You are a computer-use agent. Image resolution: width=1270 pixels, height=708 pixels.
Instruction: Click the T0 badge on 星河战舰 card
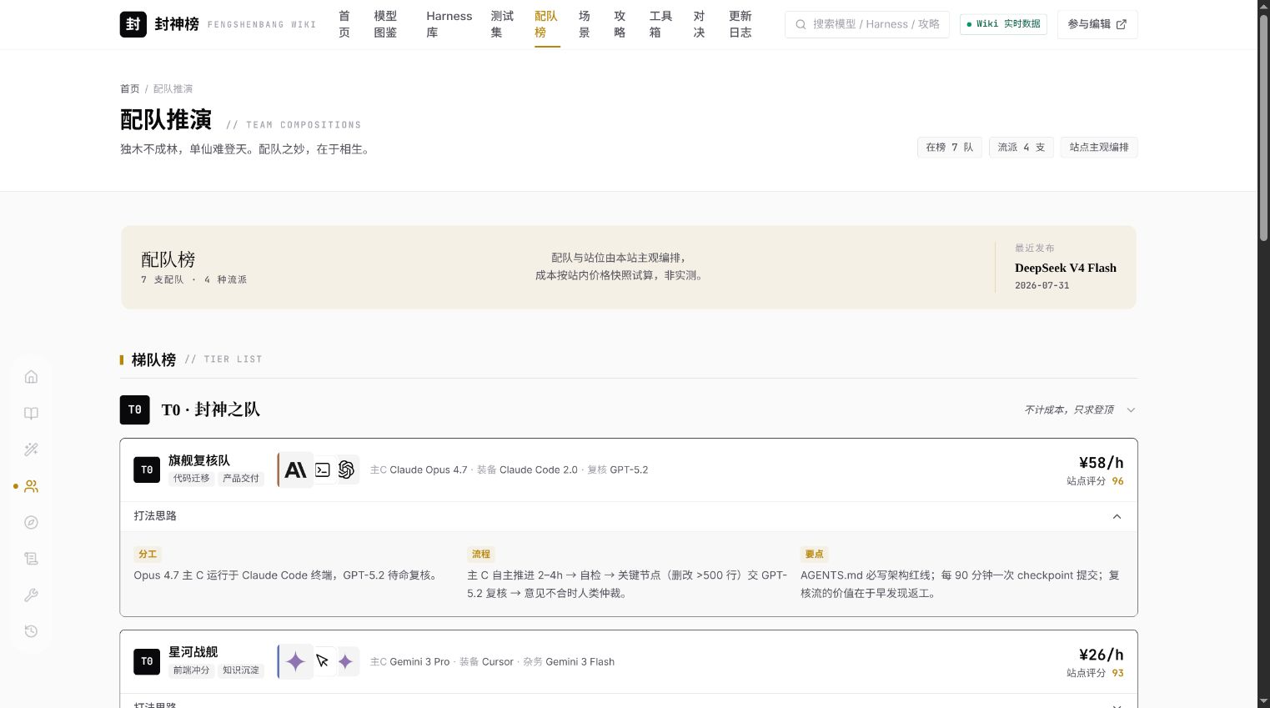coord(147,661)
